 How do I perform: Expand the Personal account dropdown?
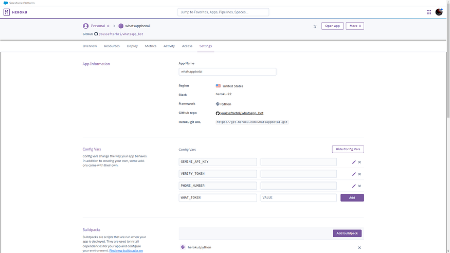(108, 26)
